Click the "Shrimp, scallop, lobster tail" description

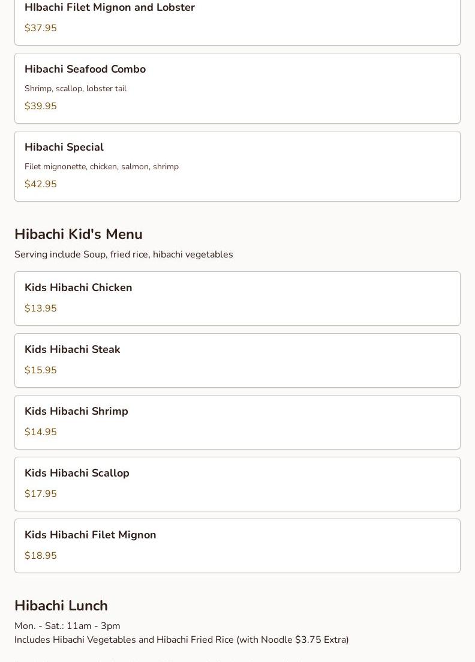76,89
